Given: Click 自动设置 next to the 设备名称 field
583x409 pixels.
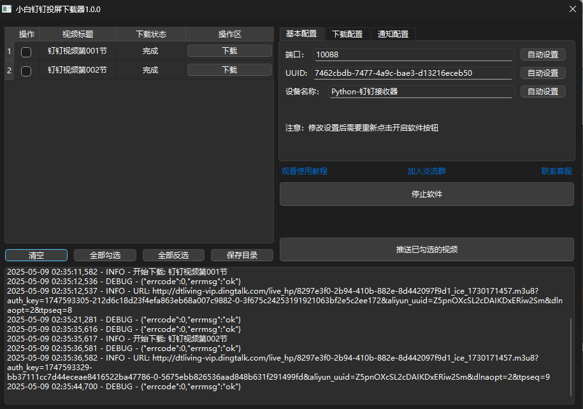Looking at the screenshot, I should click(543, 92).
